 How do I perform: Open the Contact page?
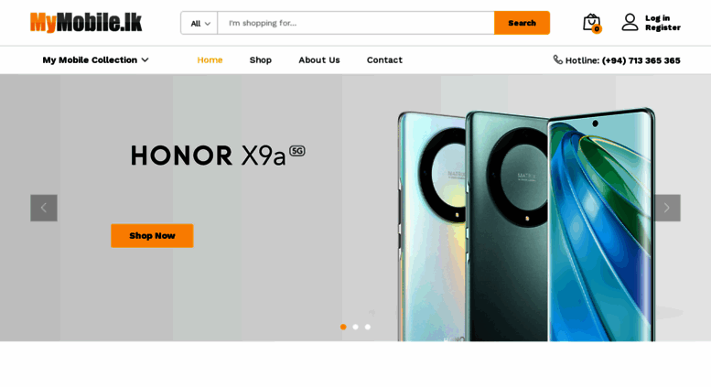tap(384, 59)
